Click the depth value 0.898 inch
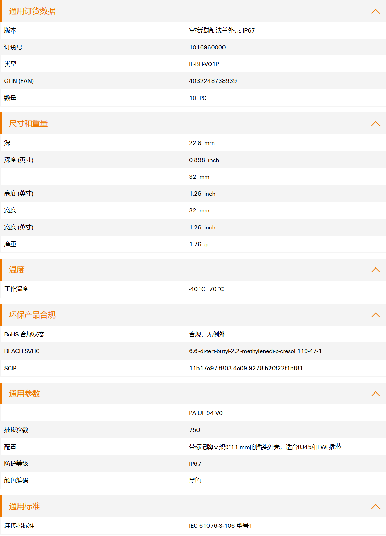The width and height of the screenshot is (386, 536). coord(204,160)
